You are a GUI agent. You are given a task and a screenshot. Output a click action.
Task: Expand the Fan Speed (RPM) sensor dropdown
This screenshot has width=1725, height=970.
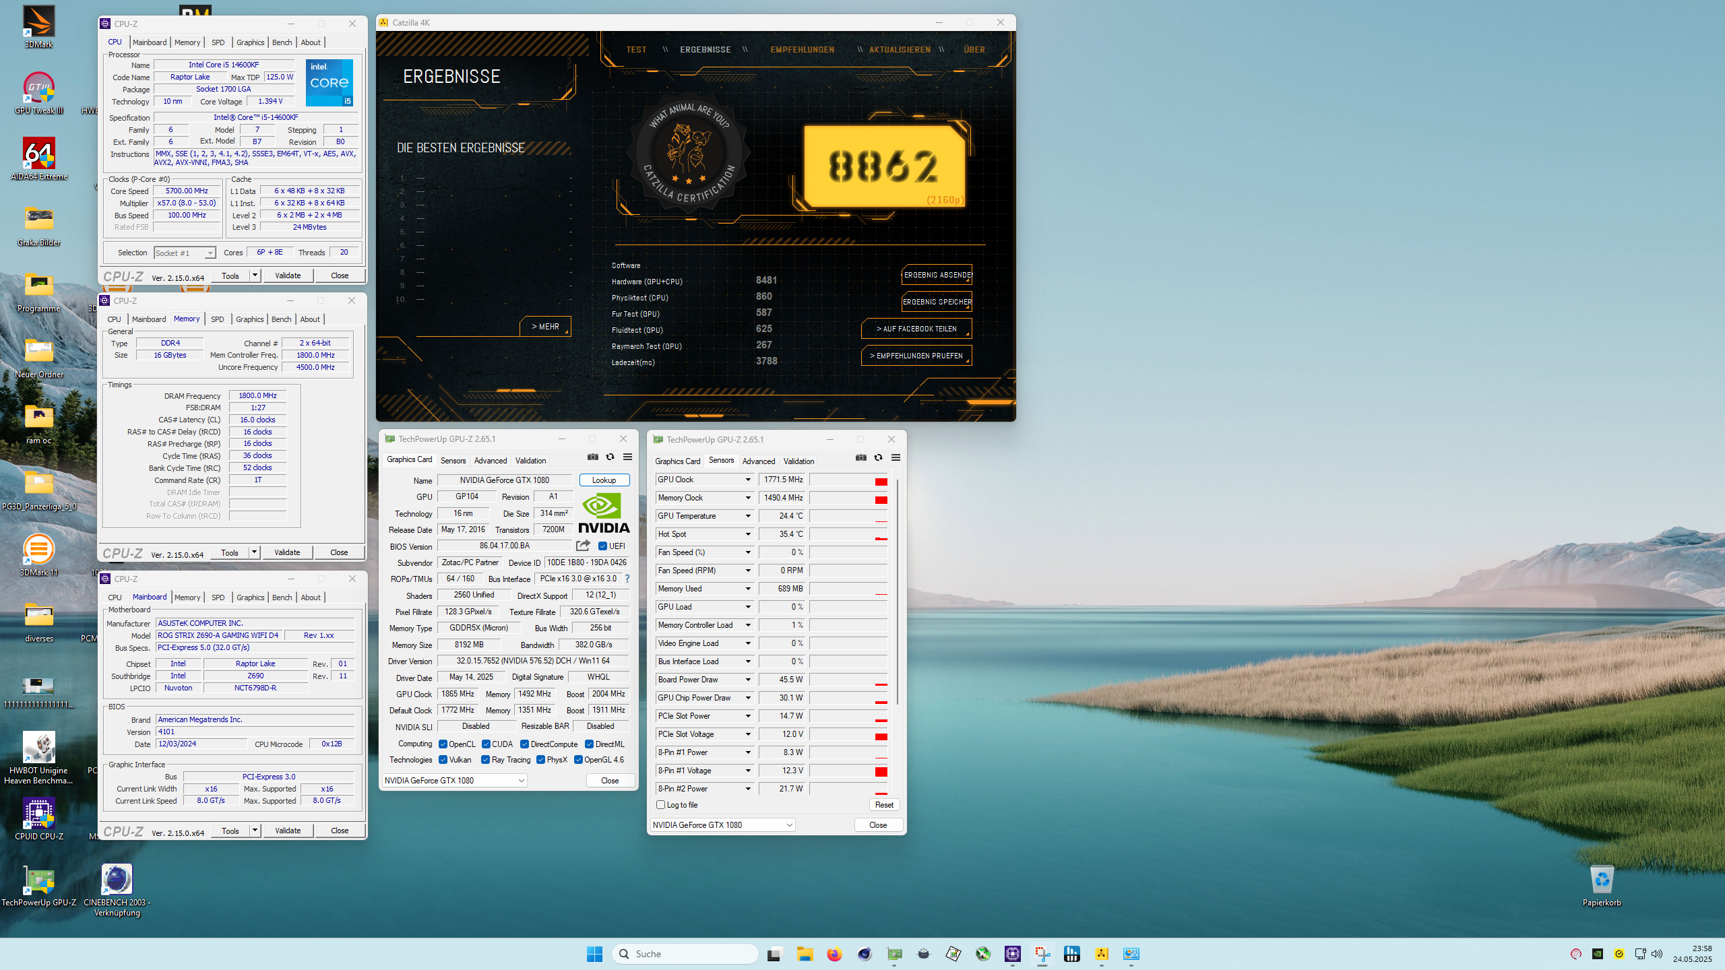748,571
